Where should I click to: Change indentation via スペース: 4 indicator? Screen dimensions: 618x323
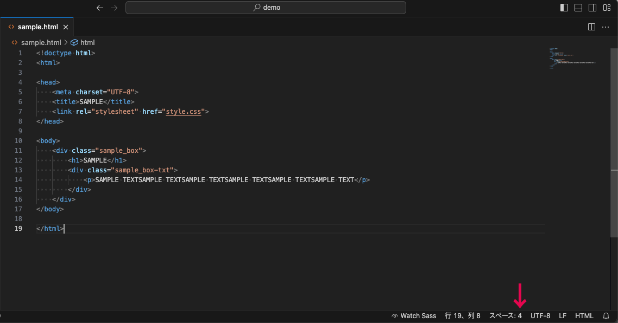pyautogui.click(x=506, y=315)
